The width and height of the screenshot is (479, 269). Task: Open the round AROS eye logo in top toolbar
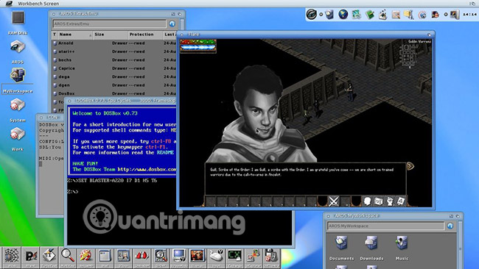coord(311,14)
